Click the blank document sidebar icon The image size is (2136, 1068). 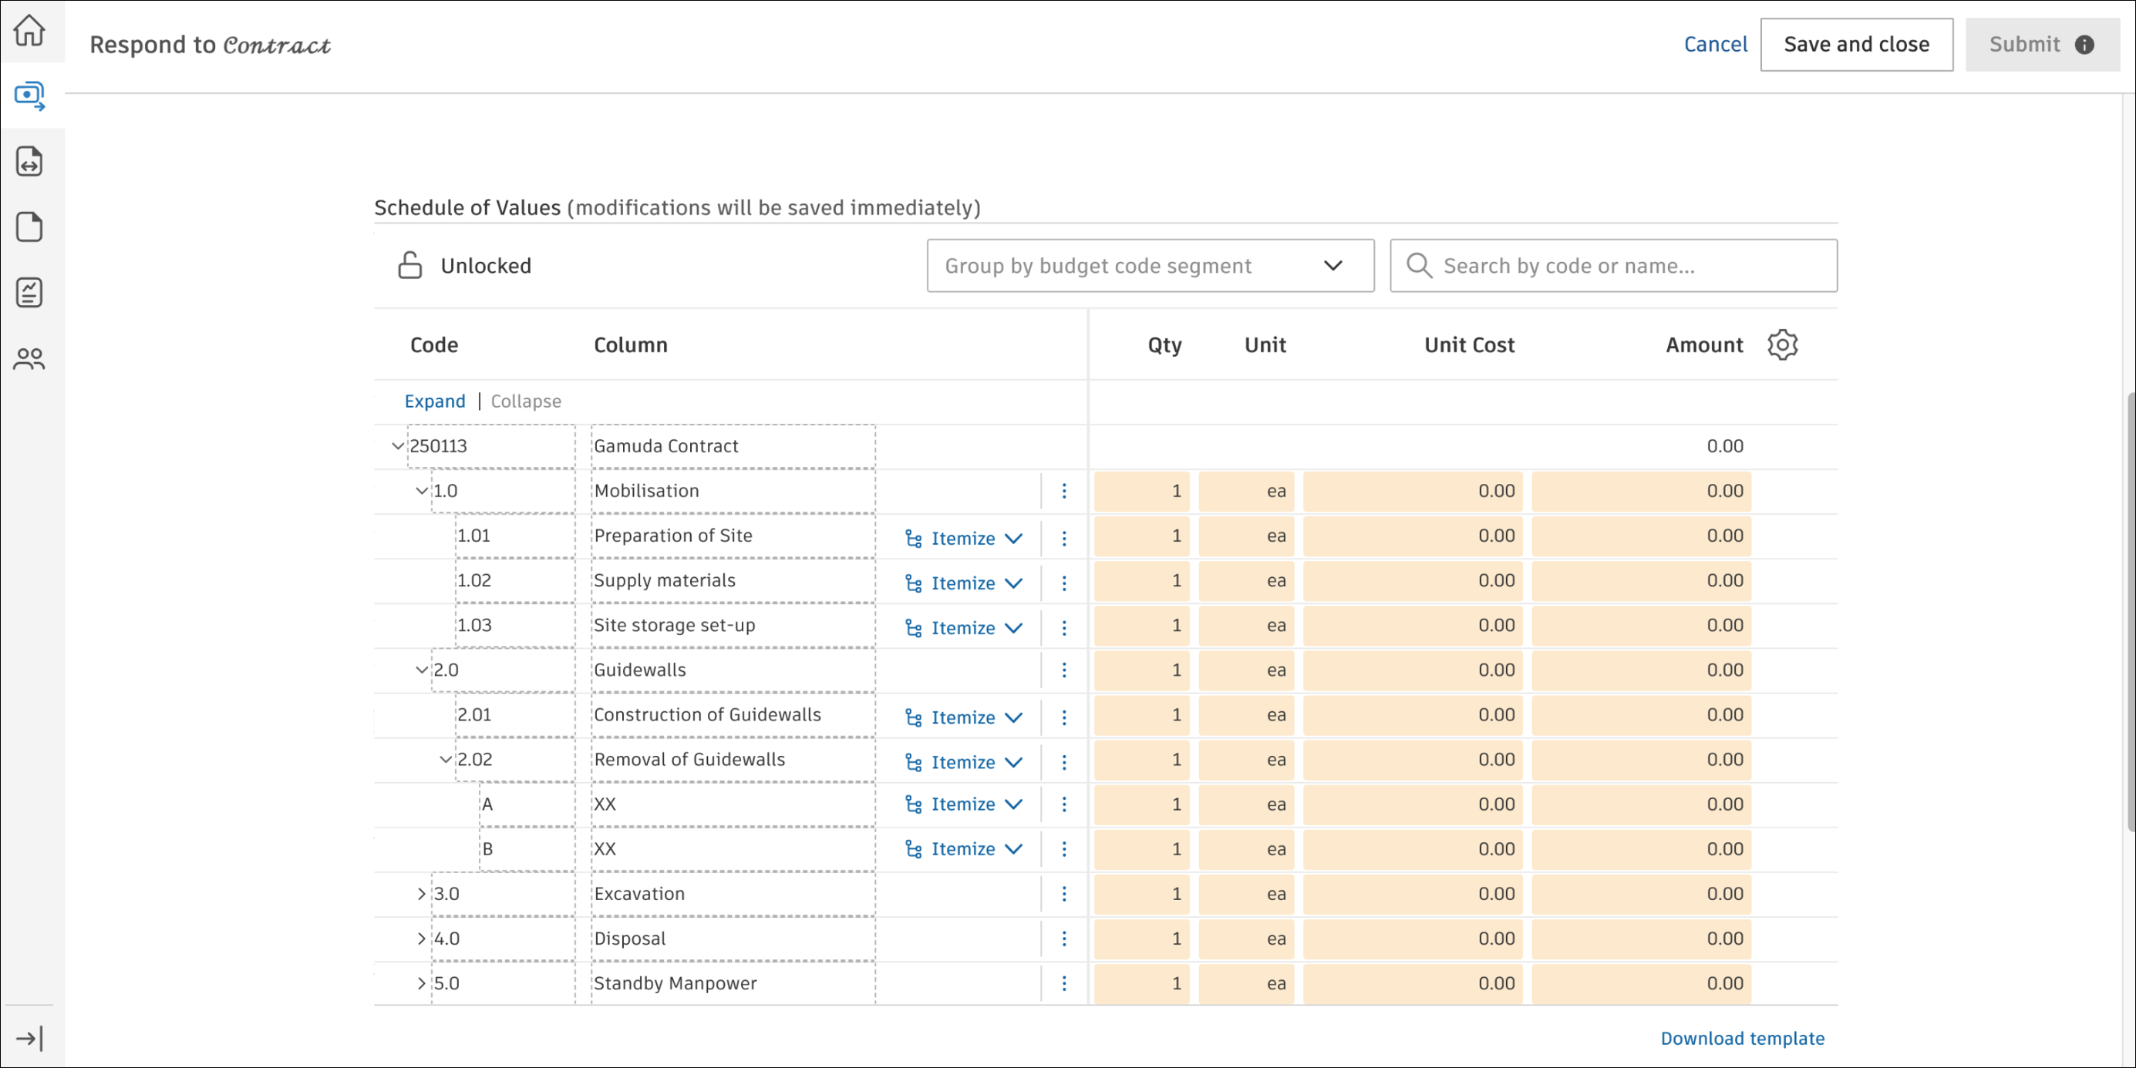pos(29,227)
